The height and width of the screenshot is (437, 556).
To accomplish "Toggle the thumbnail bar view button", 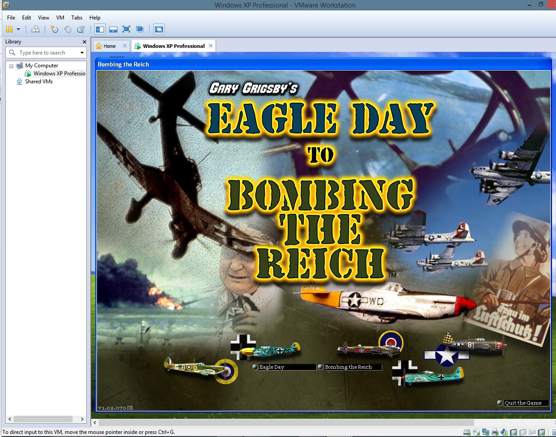I will coord(113,29).
